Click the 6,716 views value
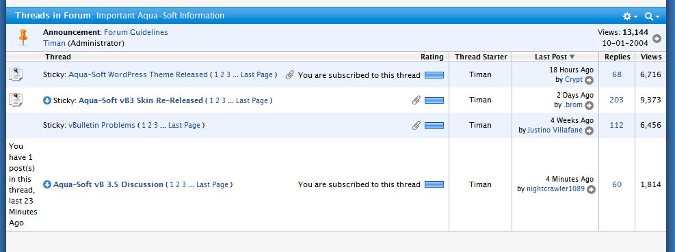This screenshot has width=675, height=252. [x=650, y=74]
